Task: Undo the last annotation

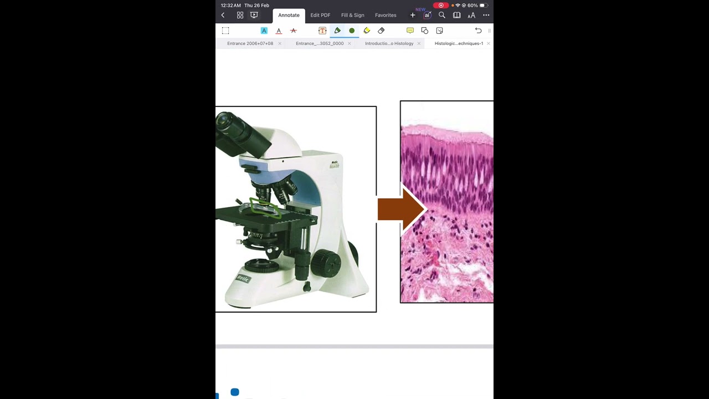Action: click(479, 30)
